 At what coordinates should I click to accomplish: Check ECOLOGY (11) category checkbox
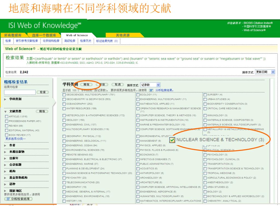138,95
